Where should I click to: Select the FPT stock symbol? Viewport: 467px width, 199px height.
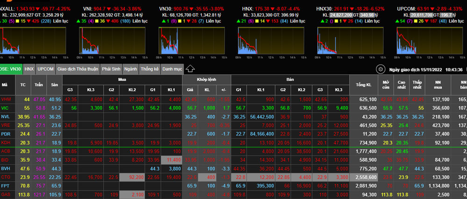click(5, 185)
